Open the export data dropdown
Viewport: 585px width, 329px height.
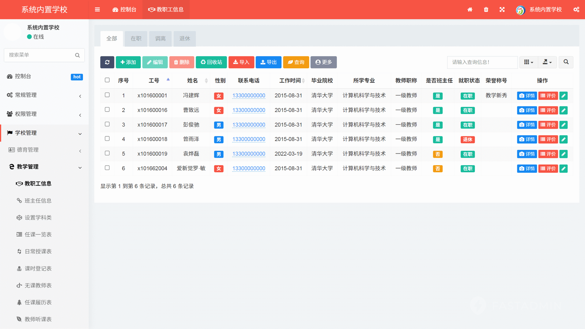click(x=547, y=62)
